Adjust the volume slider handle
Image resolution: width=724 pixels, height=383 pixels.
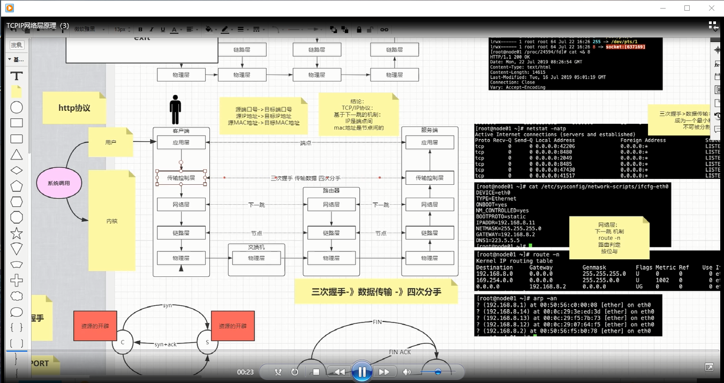(438, 372)
